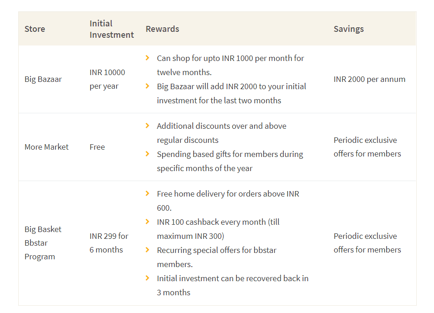
Task: Click the 'Rewards' column header
Action: [x=163, y=29]
